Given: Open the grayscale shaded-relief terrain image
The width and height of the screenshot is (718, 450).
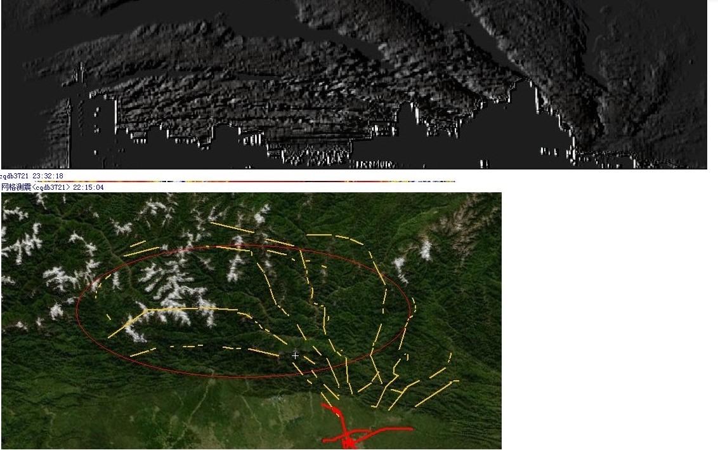Looking at the screenshot, I should click(x=354, y=84).
